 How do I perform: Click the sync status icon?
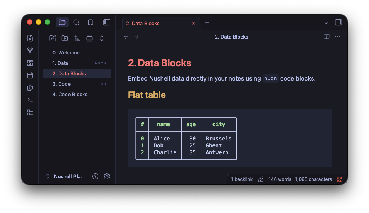[x=340, y=179]
